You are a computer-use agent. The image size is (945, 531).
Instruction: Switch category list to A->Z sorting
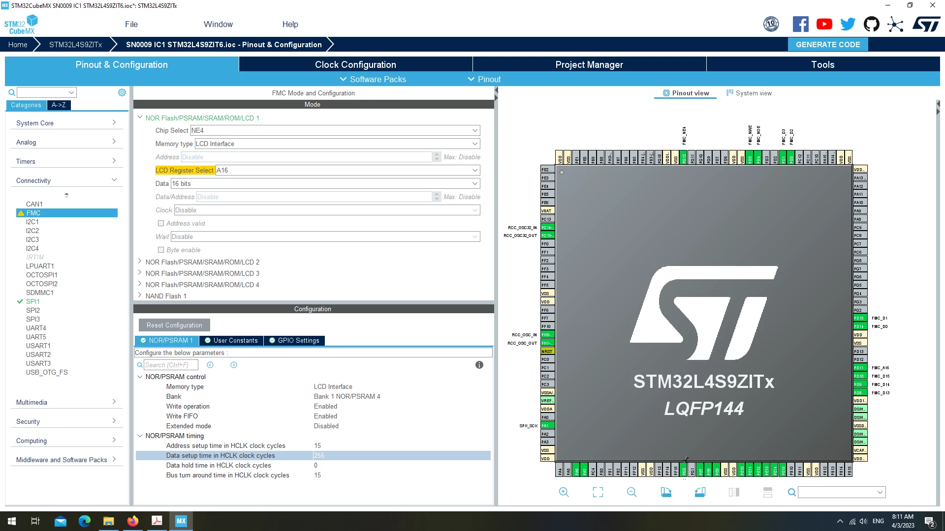click(x=59, y=105)
